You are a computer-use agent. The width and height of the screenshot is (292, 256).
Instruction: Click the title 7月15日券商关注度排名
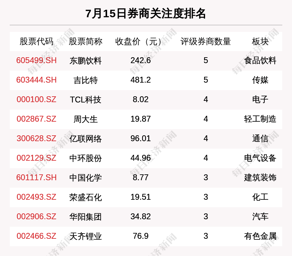click(x=146, y=14)
